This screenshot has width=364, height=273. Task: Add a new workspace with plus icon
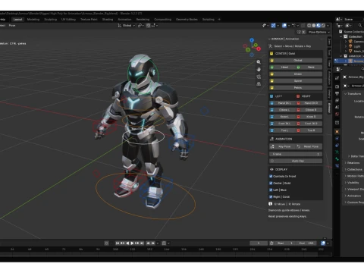coord(219,20)
